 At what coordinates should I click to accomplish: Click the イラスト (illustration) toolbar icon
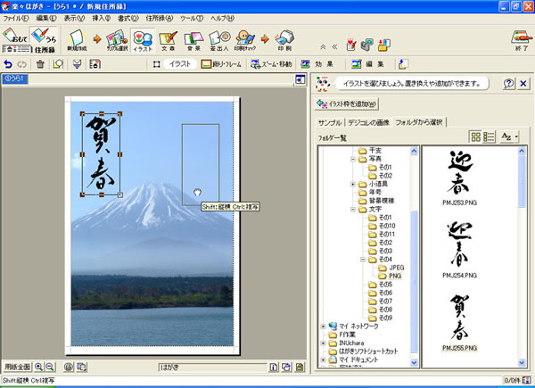(142, 39)
